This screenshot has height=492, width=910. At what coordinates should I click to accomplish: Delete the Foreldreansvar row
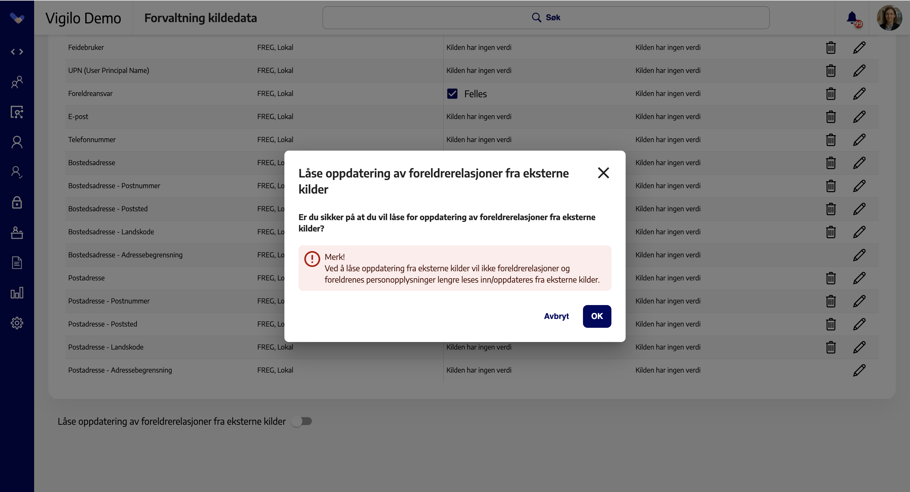(831, 93)
